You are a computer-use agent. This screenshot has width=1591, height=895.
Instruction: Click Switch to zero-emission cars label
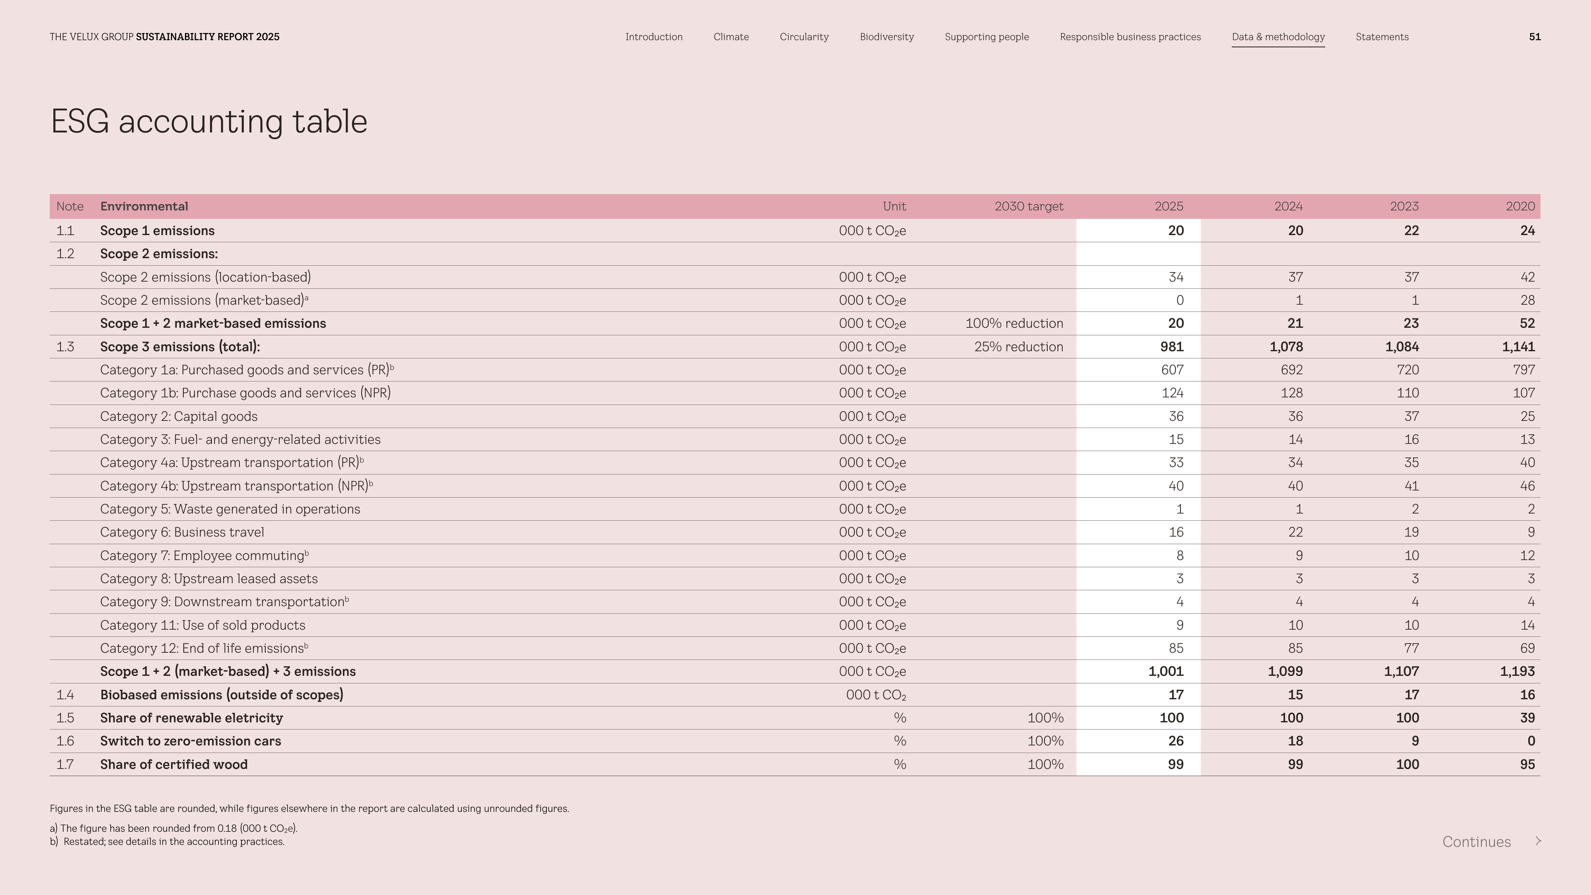[190, 741]
